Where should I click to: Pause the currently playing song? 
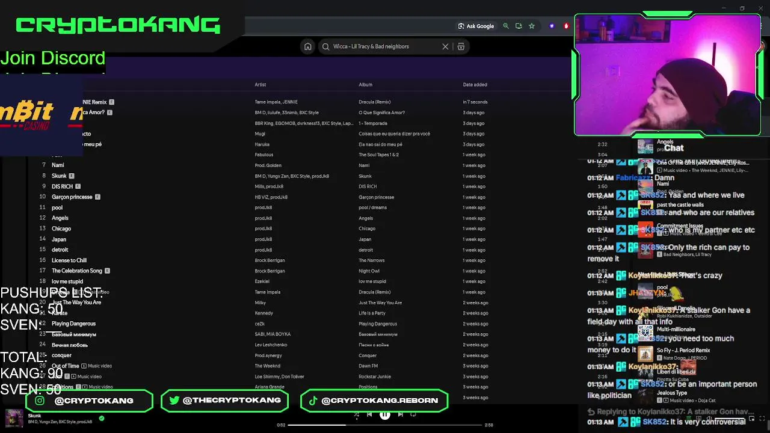[385, 414]
